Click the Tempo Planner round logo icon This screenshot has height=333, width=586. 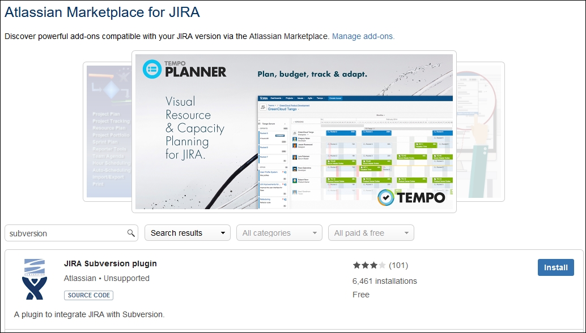pyautogui.click(x=152, y=69)
